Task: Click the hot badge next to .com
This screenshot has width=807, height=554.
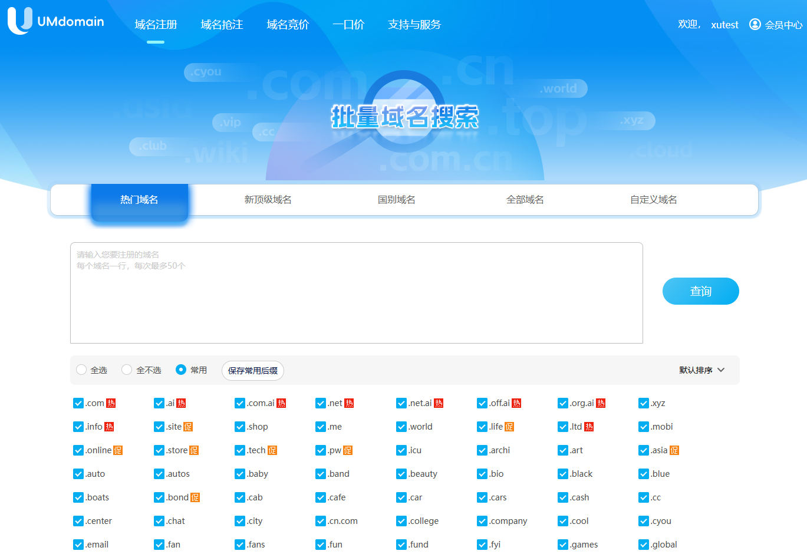Action: [111, 403]
